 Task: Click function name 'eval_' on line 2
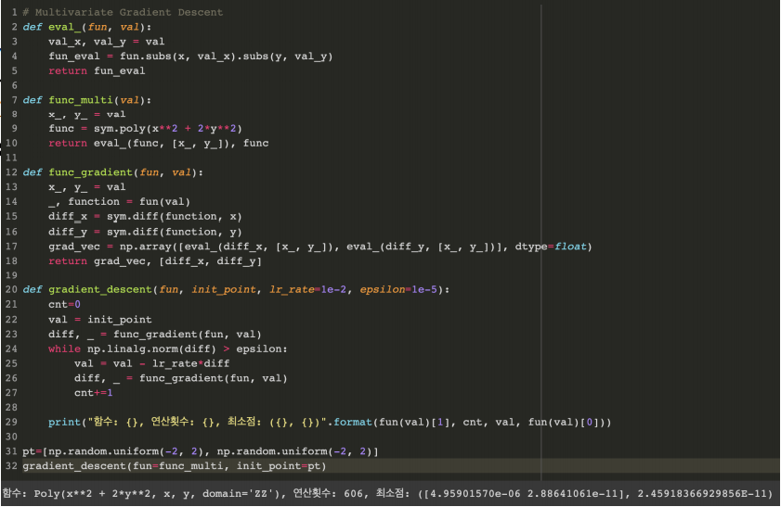(x=65, y=27)
